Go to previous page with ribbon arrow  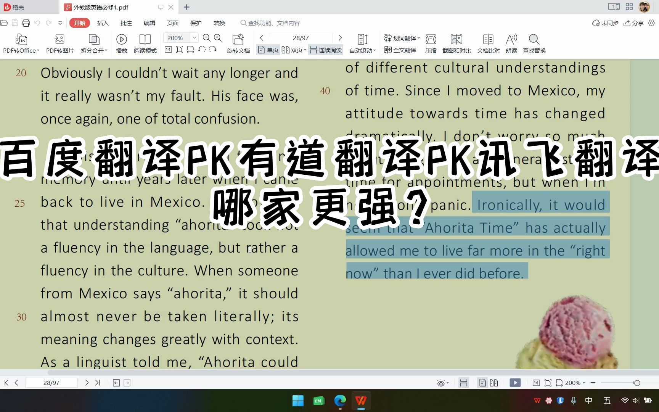point(262,38)
